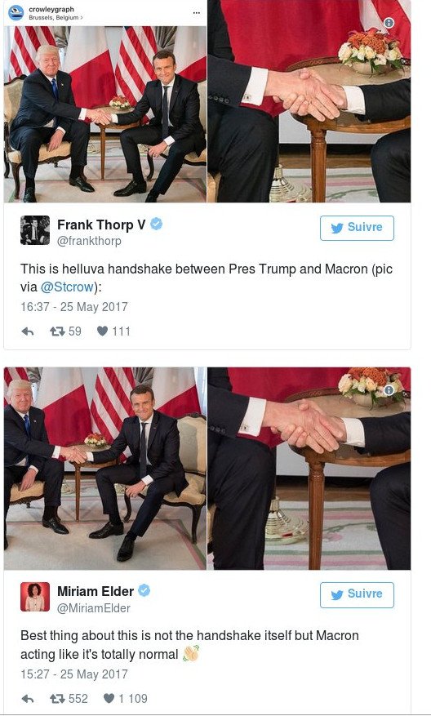Like Miriam Elder's tweet
431x716 pixels.
tap(109, 698)
